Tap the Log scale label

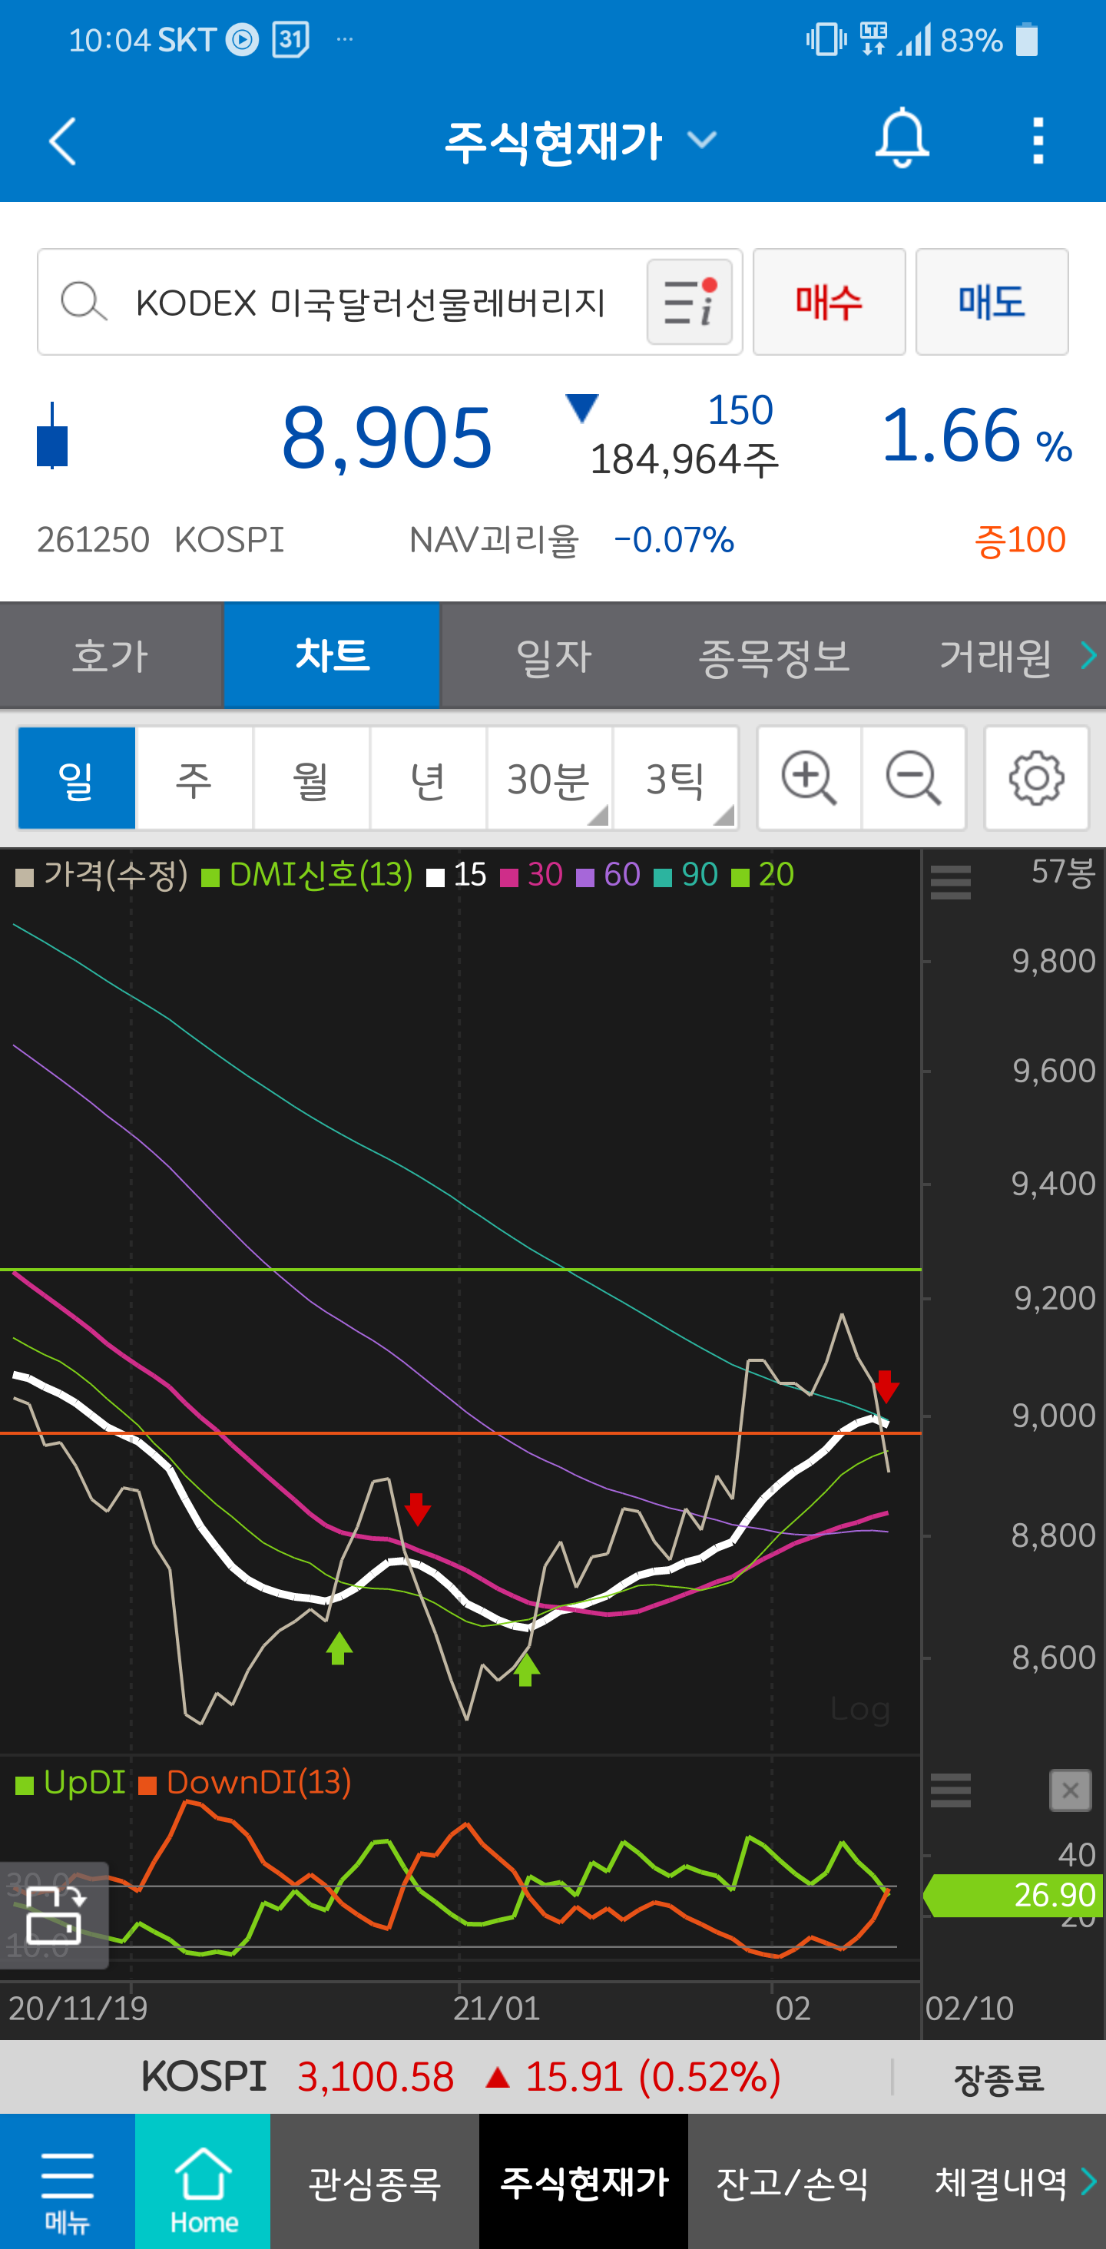click(x=859, y=1708)
